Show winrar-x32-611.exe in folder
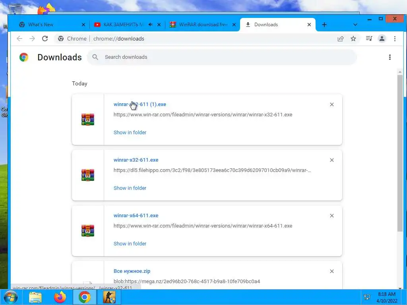 [130, 188]
